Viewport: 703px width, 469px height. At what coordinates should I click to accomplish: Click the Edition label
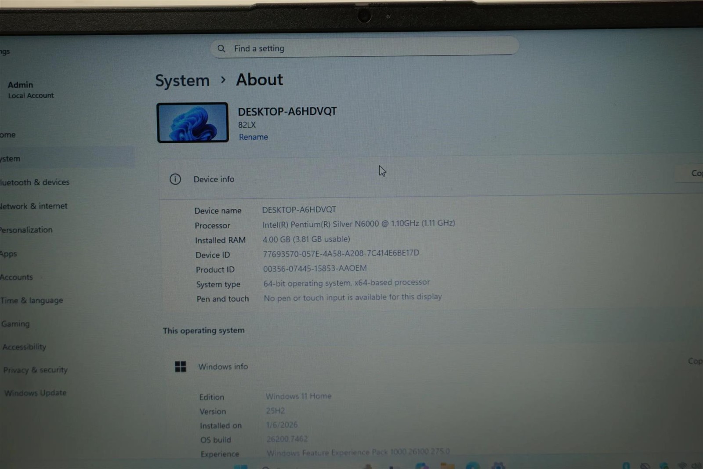pos(212,397)
